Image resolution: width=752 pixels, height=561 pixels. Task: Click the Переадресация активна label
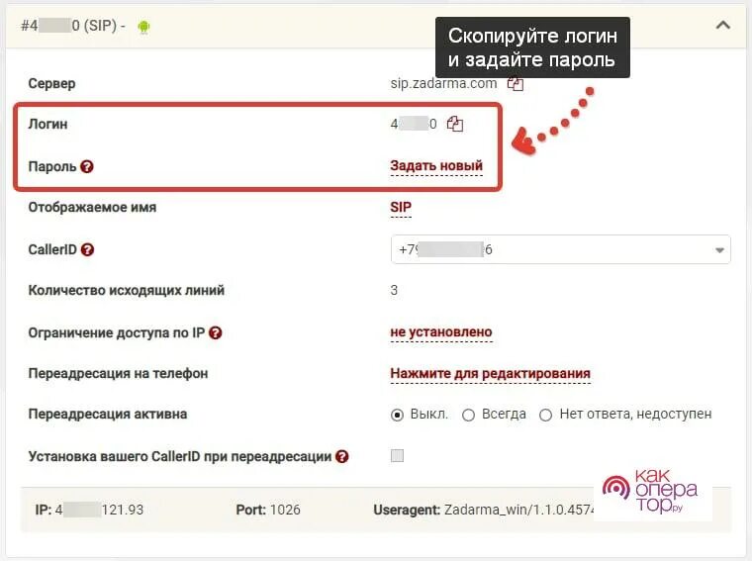click(x=108, y=415)
